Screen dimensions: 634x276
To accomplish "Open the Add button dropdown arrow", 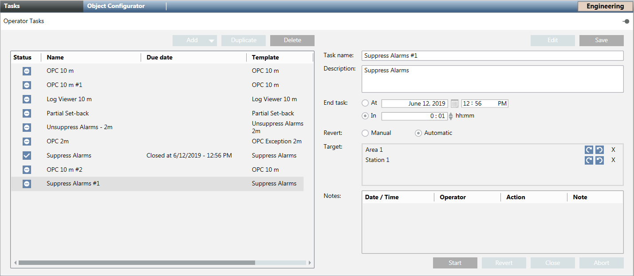I will point(211,41).
